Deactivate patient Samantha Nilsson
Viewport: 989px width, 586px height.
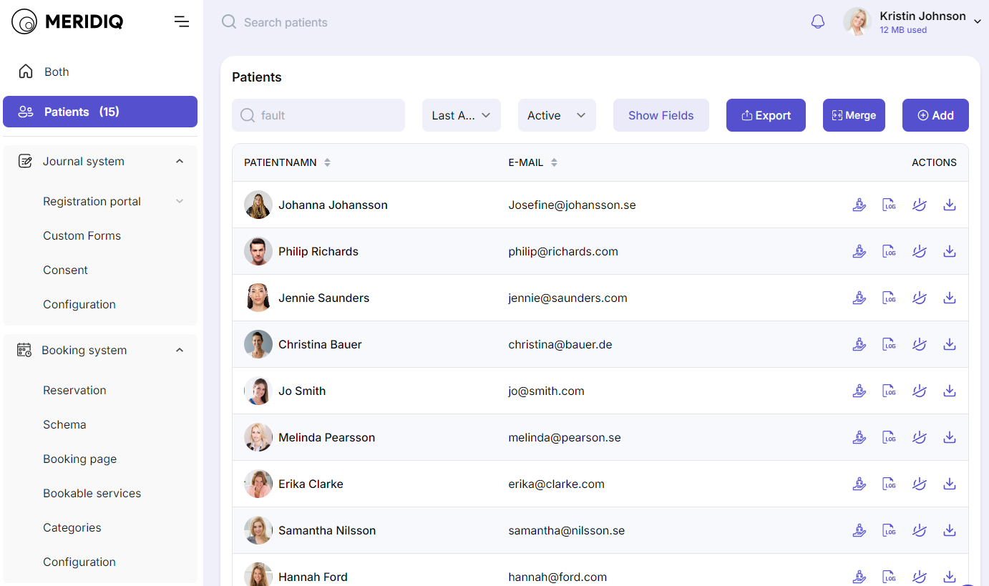pyautogui.click(x=920, y=530)
